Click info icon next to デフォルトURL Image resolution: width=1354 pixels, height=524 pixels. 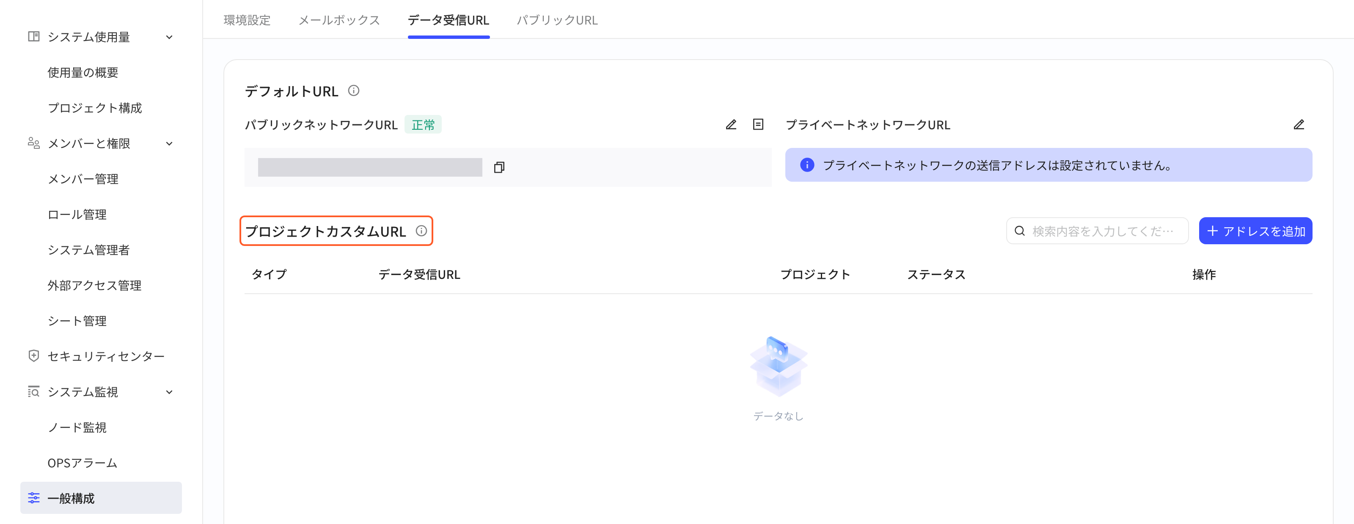[x=354, y=91]
